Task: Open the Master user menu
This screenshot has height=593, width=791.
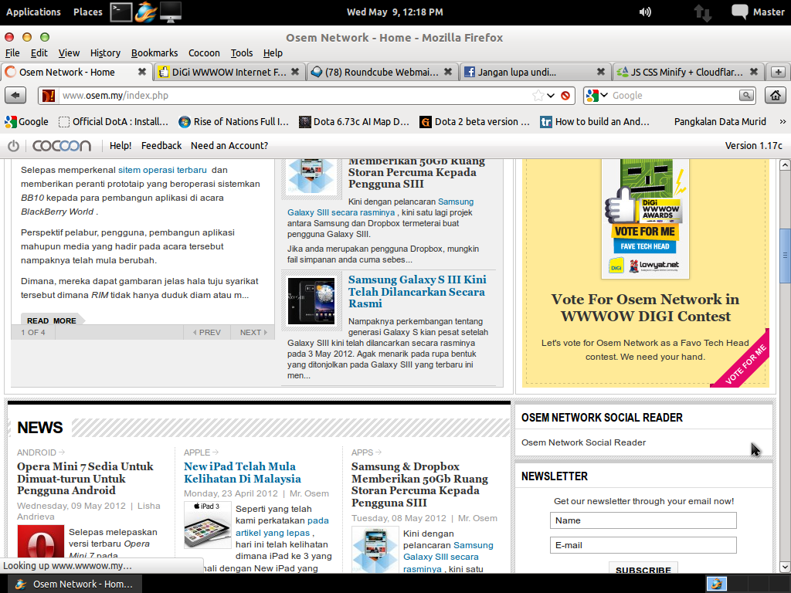Action: coord(769,12)
